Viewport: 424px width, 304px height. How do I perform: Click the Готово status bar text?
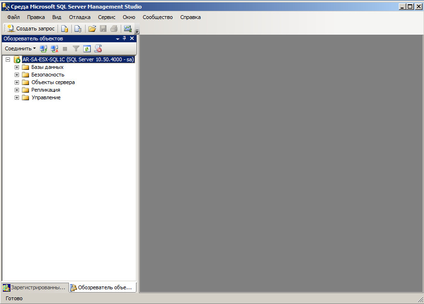pos(14,298)
